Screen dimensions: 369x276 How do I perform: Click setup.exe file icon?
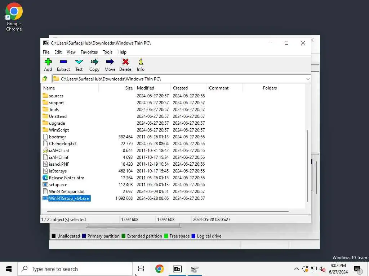pos(45,184)
